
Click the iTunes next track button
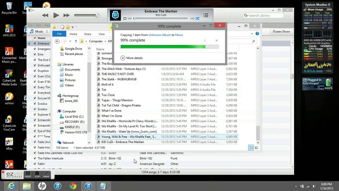point(66,15)
